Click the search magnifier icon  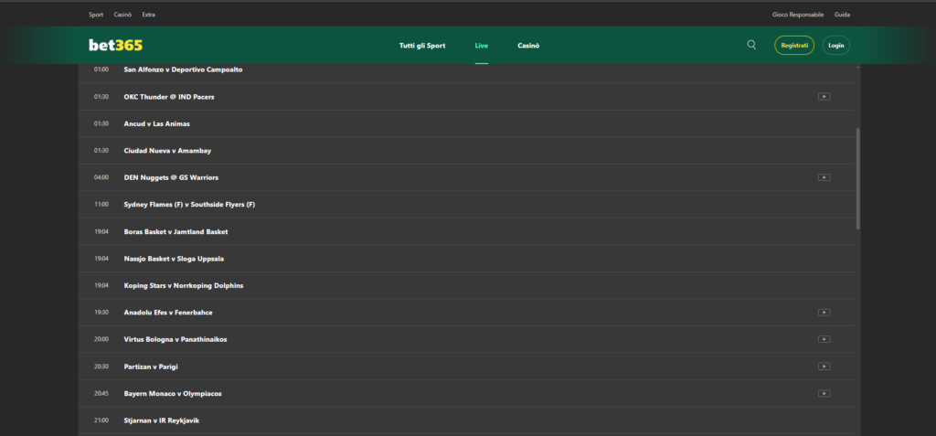(751, 45)
